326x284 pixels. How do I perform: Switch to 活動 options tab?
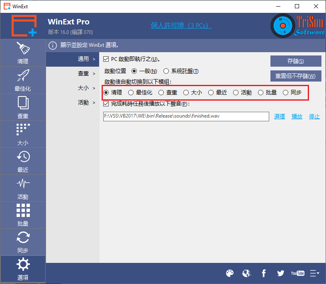coord(73,103)
